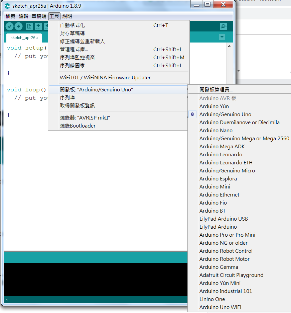Select Arduino Leonardo board
Viewport: 291px width, 313px height.
240,155
